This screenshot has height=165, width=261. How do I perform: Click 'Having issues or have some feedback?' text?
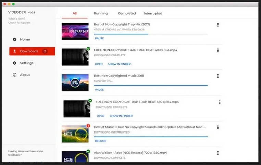point(26,153)
